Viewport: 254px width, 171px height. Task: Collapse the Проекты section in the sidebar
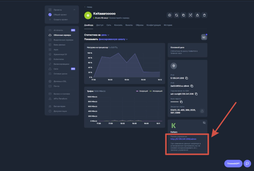click(74, 10)
